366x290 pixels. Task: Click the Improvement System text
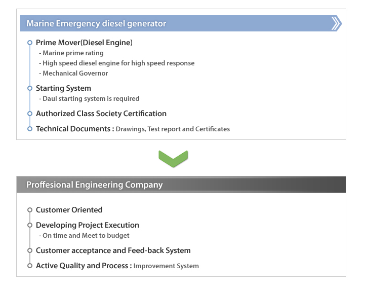(x=166, y=266)
